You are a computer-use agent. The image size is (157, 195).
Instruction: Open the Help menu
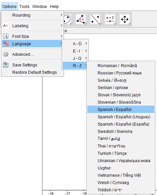pyautogui.click(x=54, y=6)
